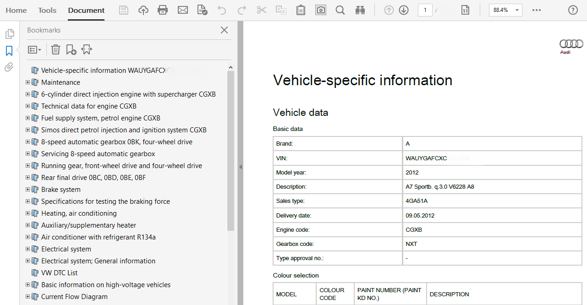Open the Print dialog

point(163,9)
